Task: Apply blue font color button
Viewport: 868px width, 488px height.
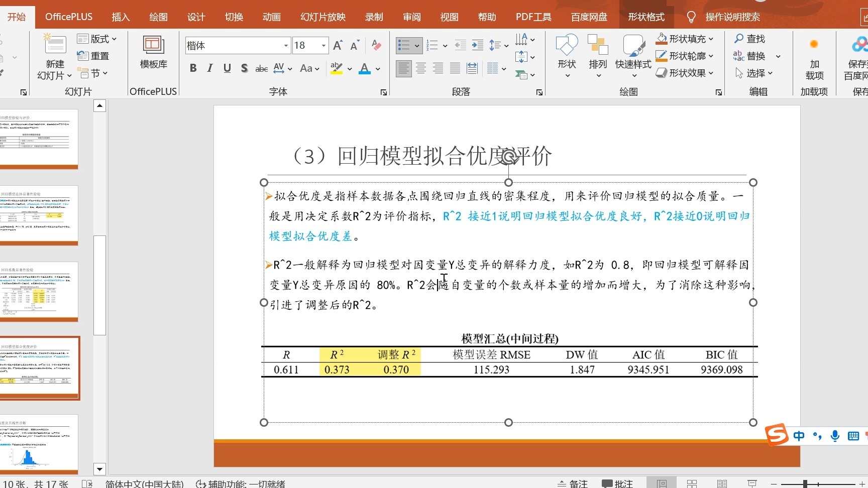Action: pos(365,68)
